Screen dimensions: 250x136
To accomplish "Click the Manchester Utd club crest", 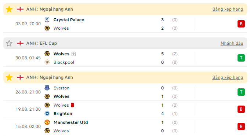I will click(x=47, y=122).
